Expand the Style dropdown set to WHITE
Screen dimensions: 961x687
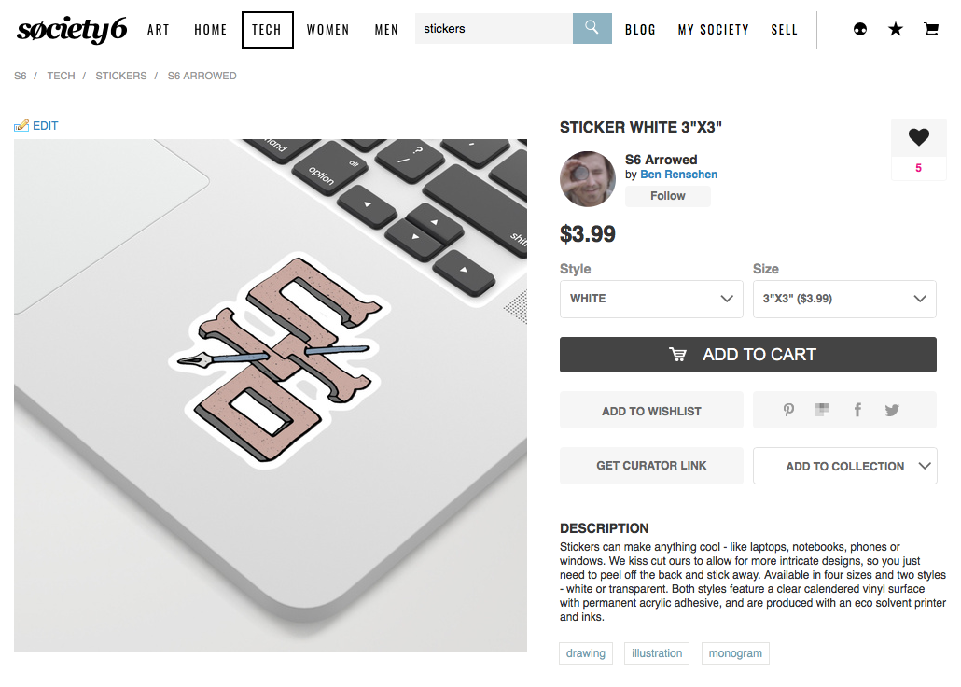click(651, 299)
